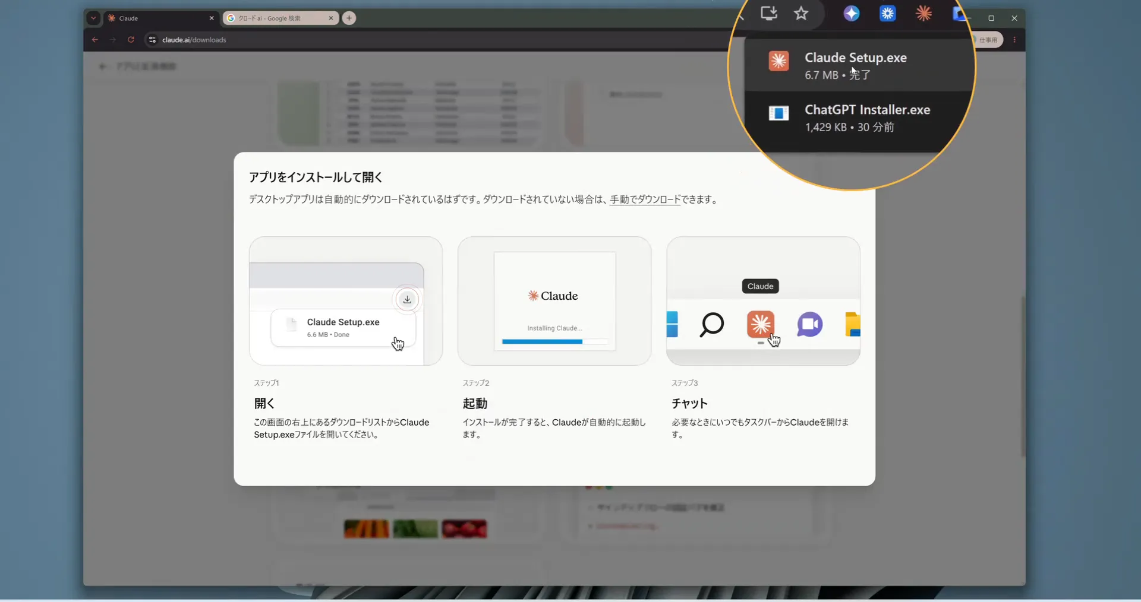This screenshot has height=602, width=1141.
Task: Open site information icon beside URL
Action: [x=152, y=40]
